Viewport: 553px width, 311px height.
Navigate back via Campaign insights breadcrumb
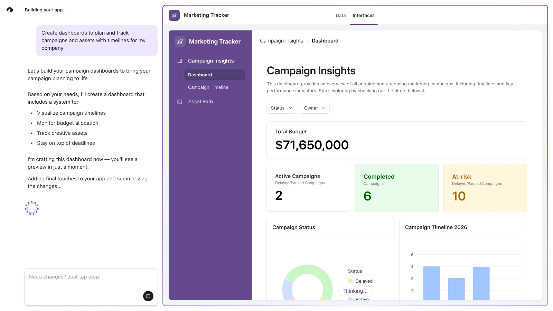281,40
